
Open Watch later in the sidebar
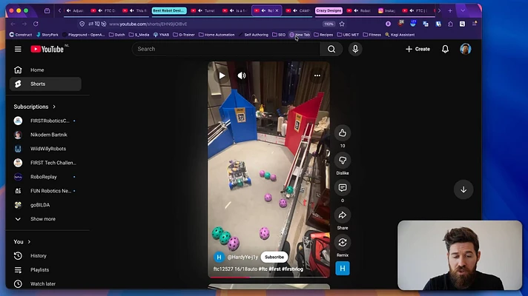click(45, 284)
